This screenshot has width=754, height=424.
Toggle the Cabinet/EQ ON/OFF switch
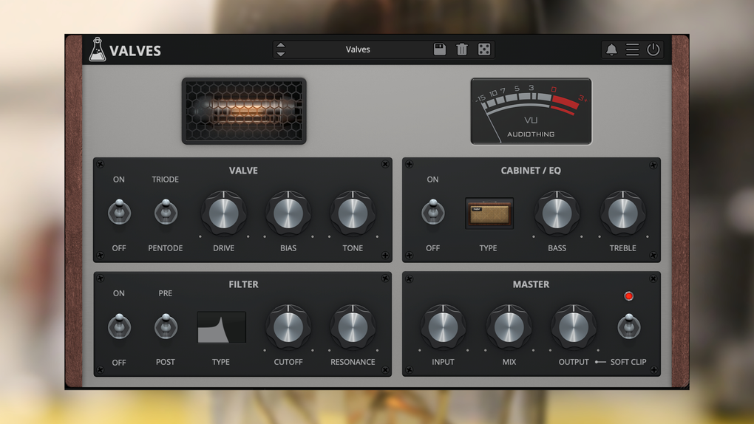(x=432, y=212)
